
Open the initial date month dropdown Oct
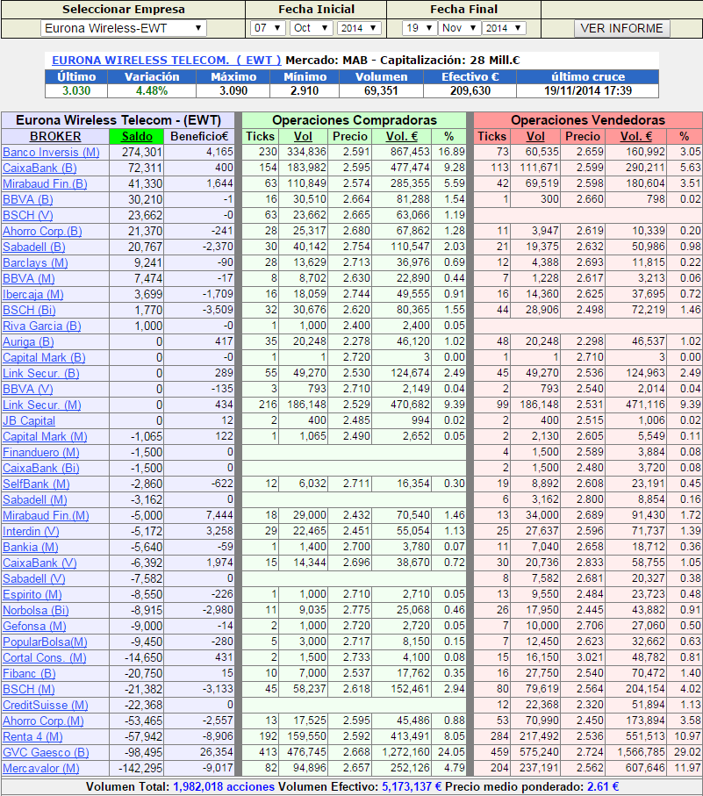click(311, 28)
